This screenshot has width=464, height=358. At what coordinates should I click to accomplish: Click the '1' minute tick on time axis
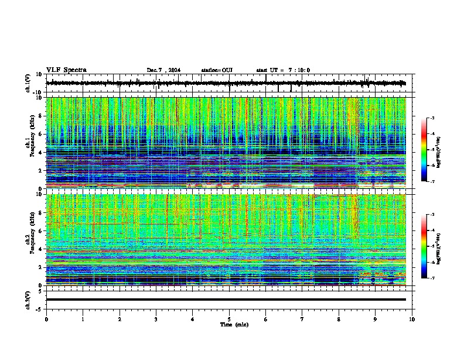point(83,319)
